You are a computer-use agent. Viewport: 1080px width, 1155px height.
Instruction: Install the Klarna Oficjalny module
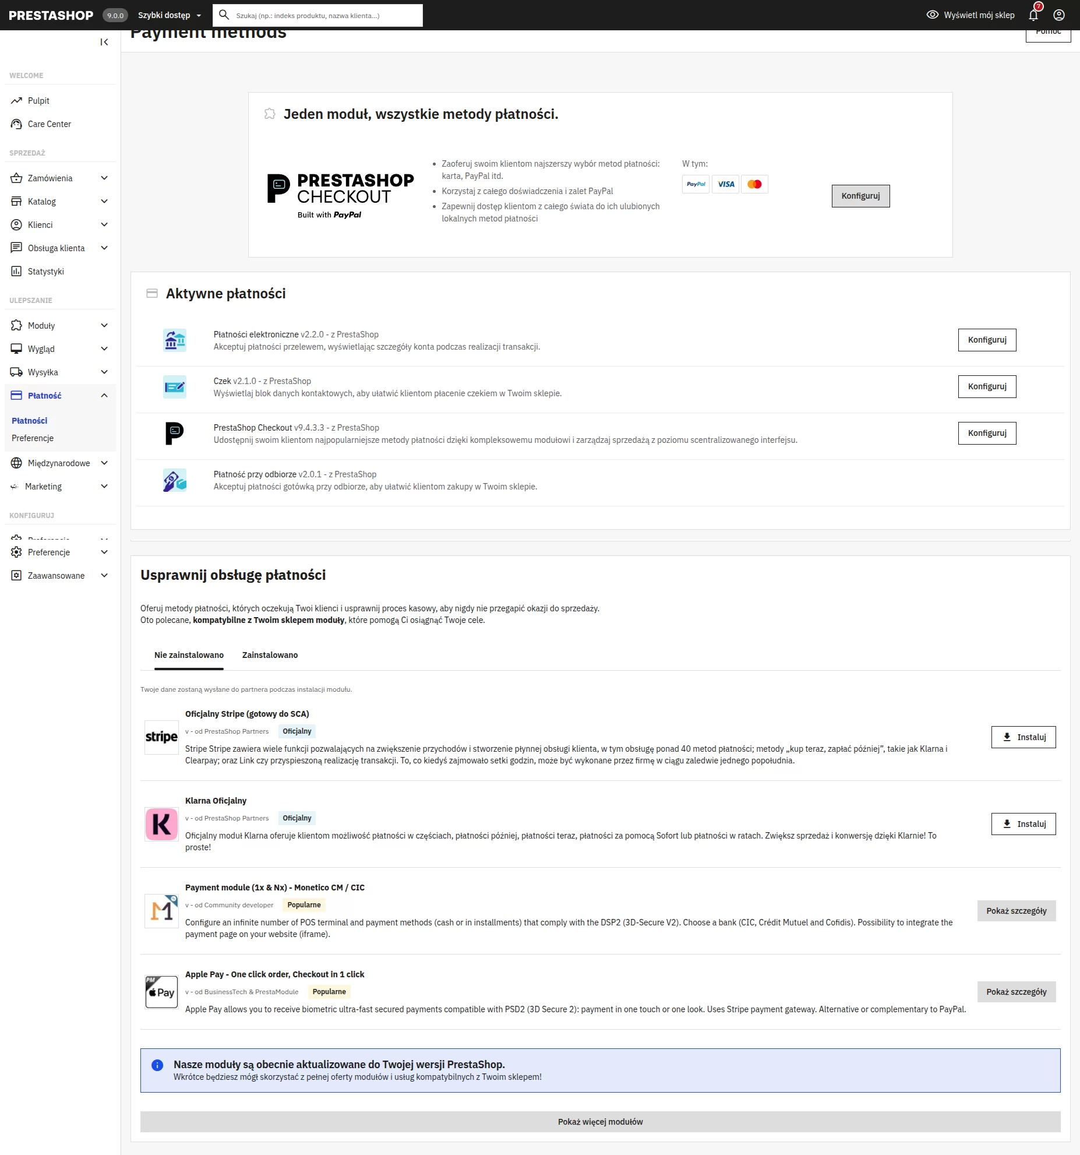[1023, 824]
